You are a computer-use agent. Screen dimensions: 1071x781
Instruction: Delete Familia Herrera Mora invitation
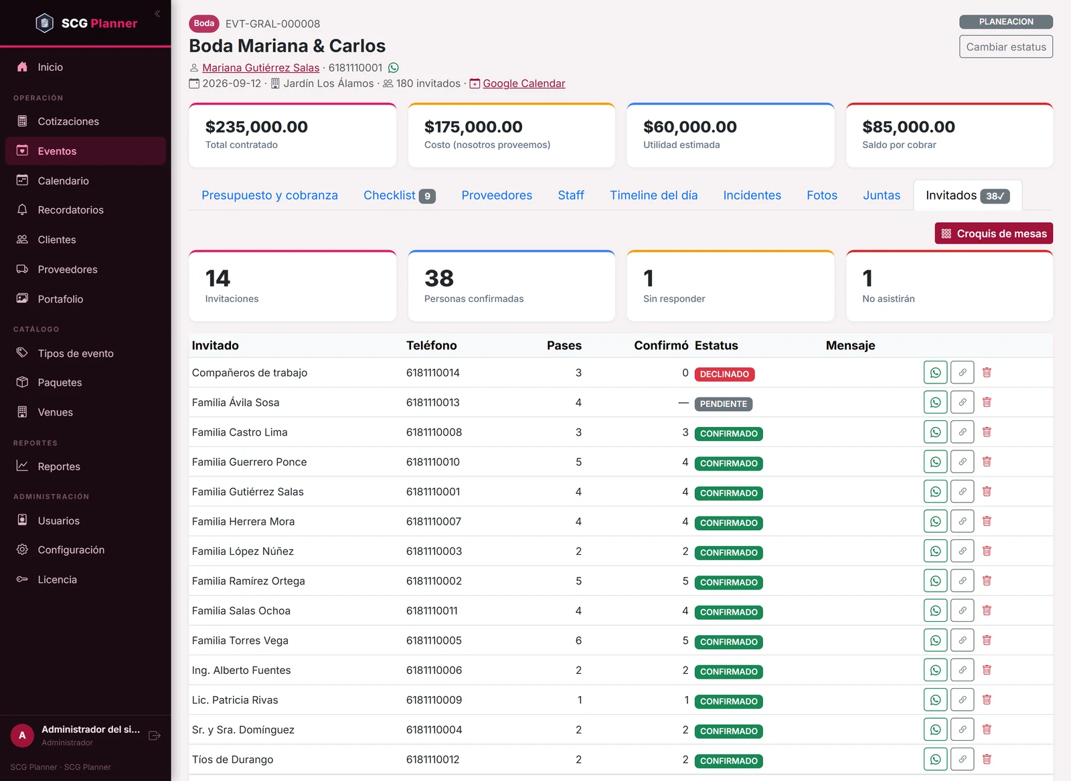coord(987,521)
